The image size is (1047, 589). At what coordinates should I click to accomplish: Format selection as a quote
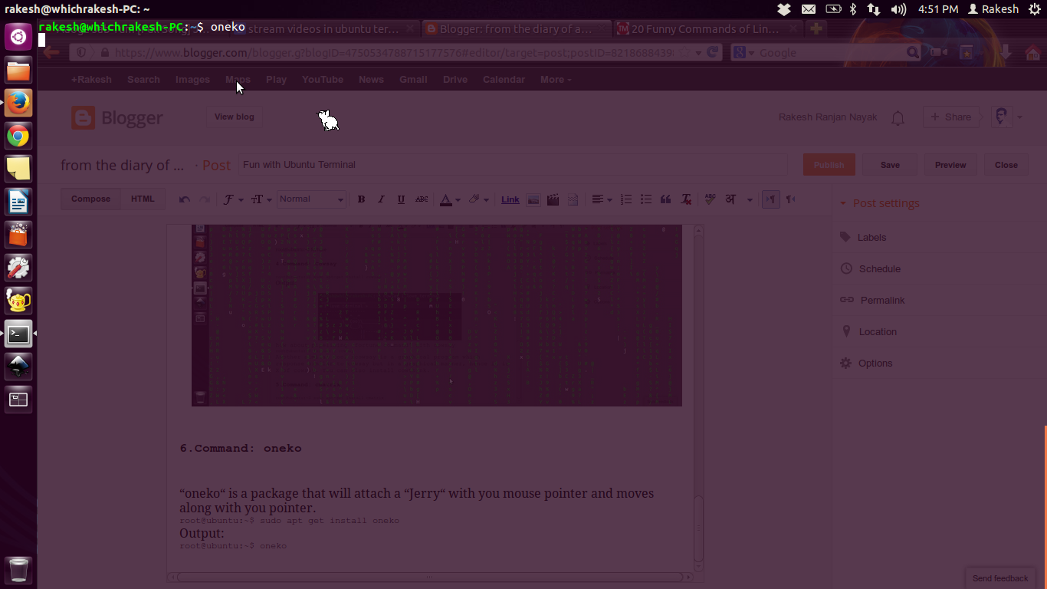pyautogui.click(x=666, y=199)
